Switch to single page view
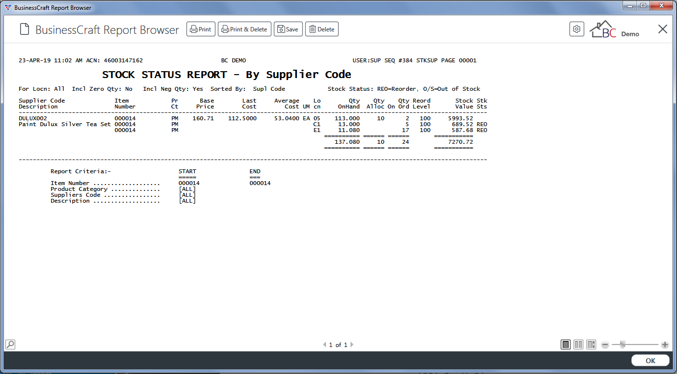Image resolution: width=677 pixels, height=374 pixels. pyautogui.click(x=566, y=345)
